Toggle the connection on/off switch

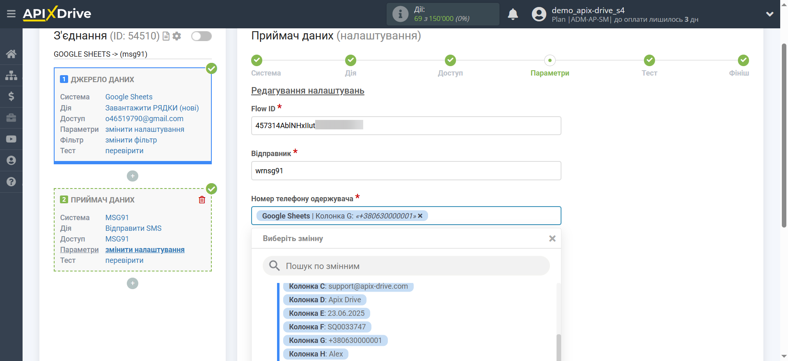202,36
